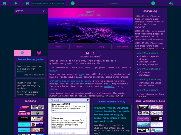Click 'Dandadan' in currently watching
The width and height of the screenshot is (181, 135).
[144, 75]
